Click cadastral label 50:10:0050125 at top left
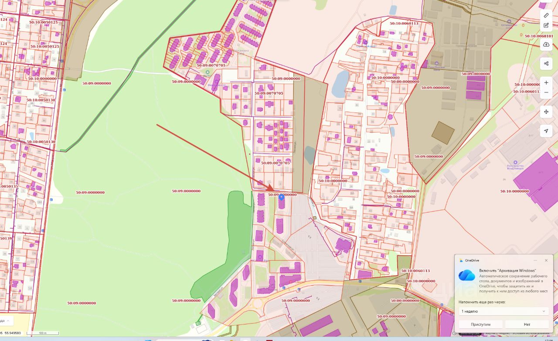558x341 pixels. click(44, 22)
